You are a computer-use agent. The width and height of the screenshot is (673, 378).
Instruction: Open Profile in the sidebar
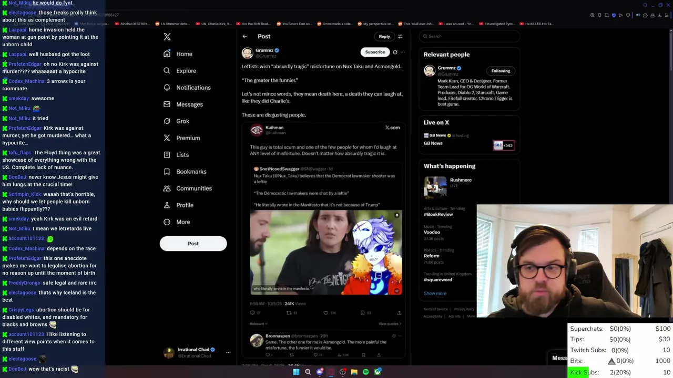[x=178, y=205]
